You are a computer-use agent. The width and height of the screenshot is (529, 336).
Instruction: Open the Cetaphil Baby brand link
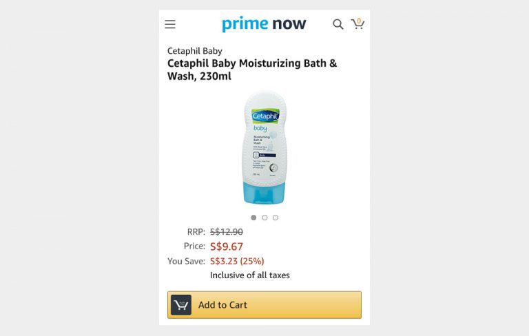pyautogui.click(x=195, y=51)
